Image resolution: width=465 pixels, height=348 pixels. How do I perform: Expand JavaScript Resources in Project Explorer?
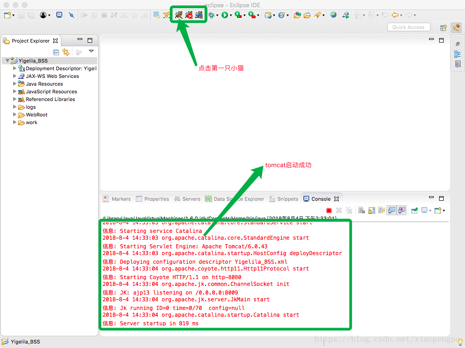point(15,92)
